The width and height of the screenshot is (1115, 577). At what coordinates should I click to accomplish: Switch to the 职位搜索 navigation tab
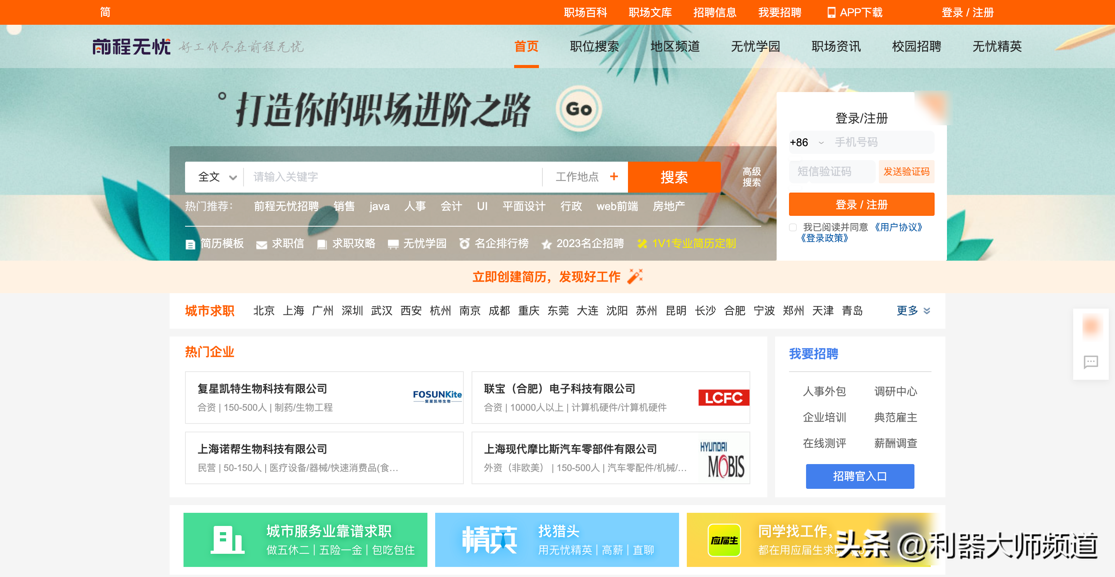click(x=594, y=47)
